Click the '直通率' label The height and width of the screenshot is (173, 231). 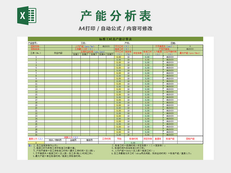coord(158,139)
